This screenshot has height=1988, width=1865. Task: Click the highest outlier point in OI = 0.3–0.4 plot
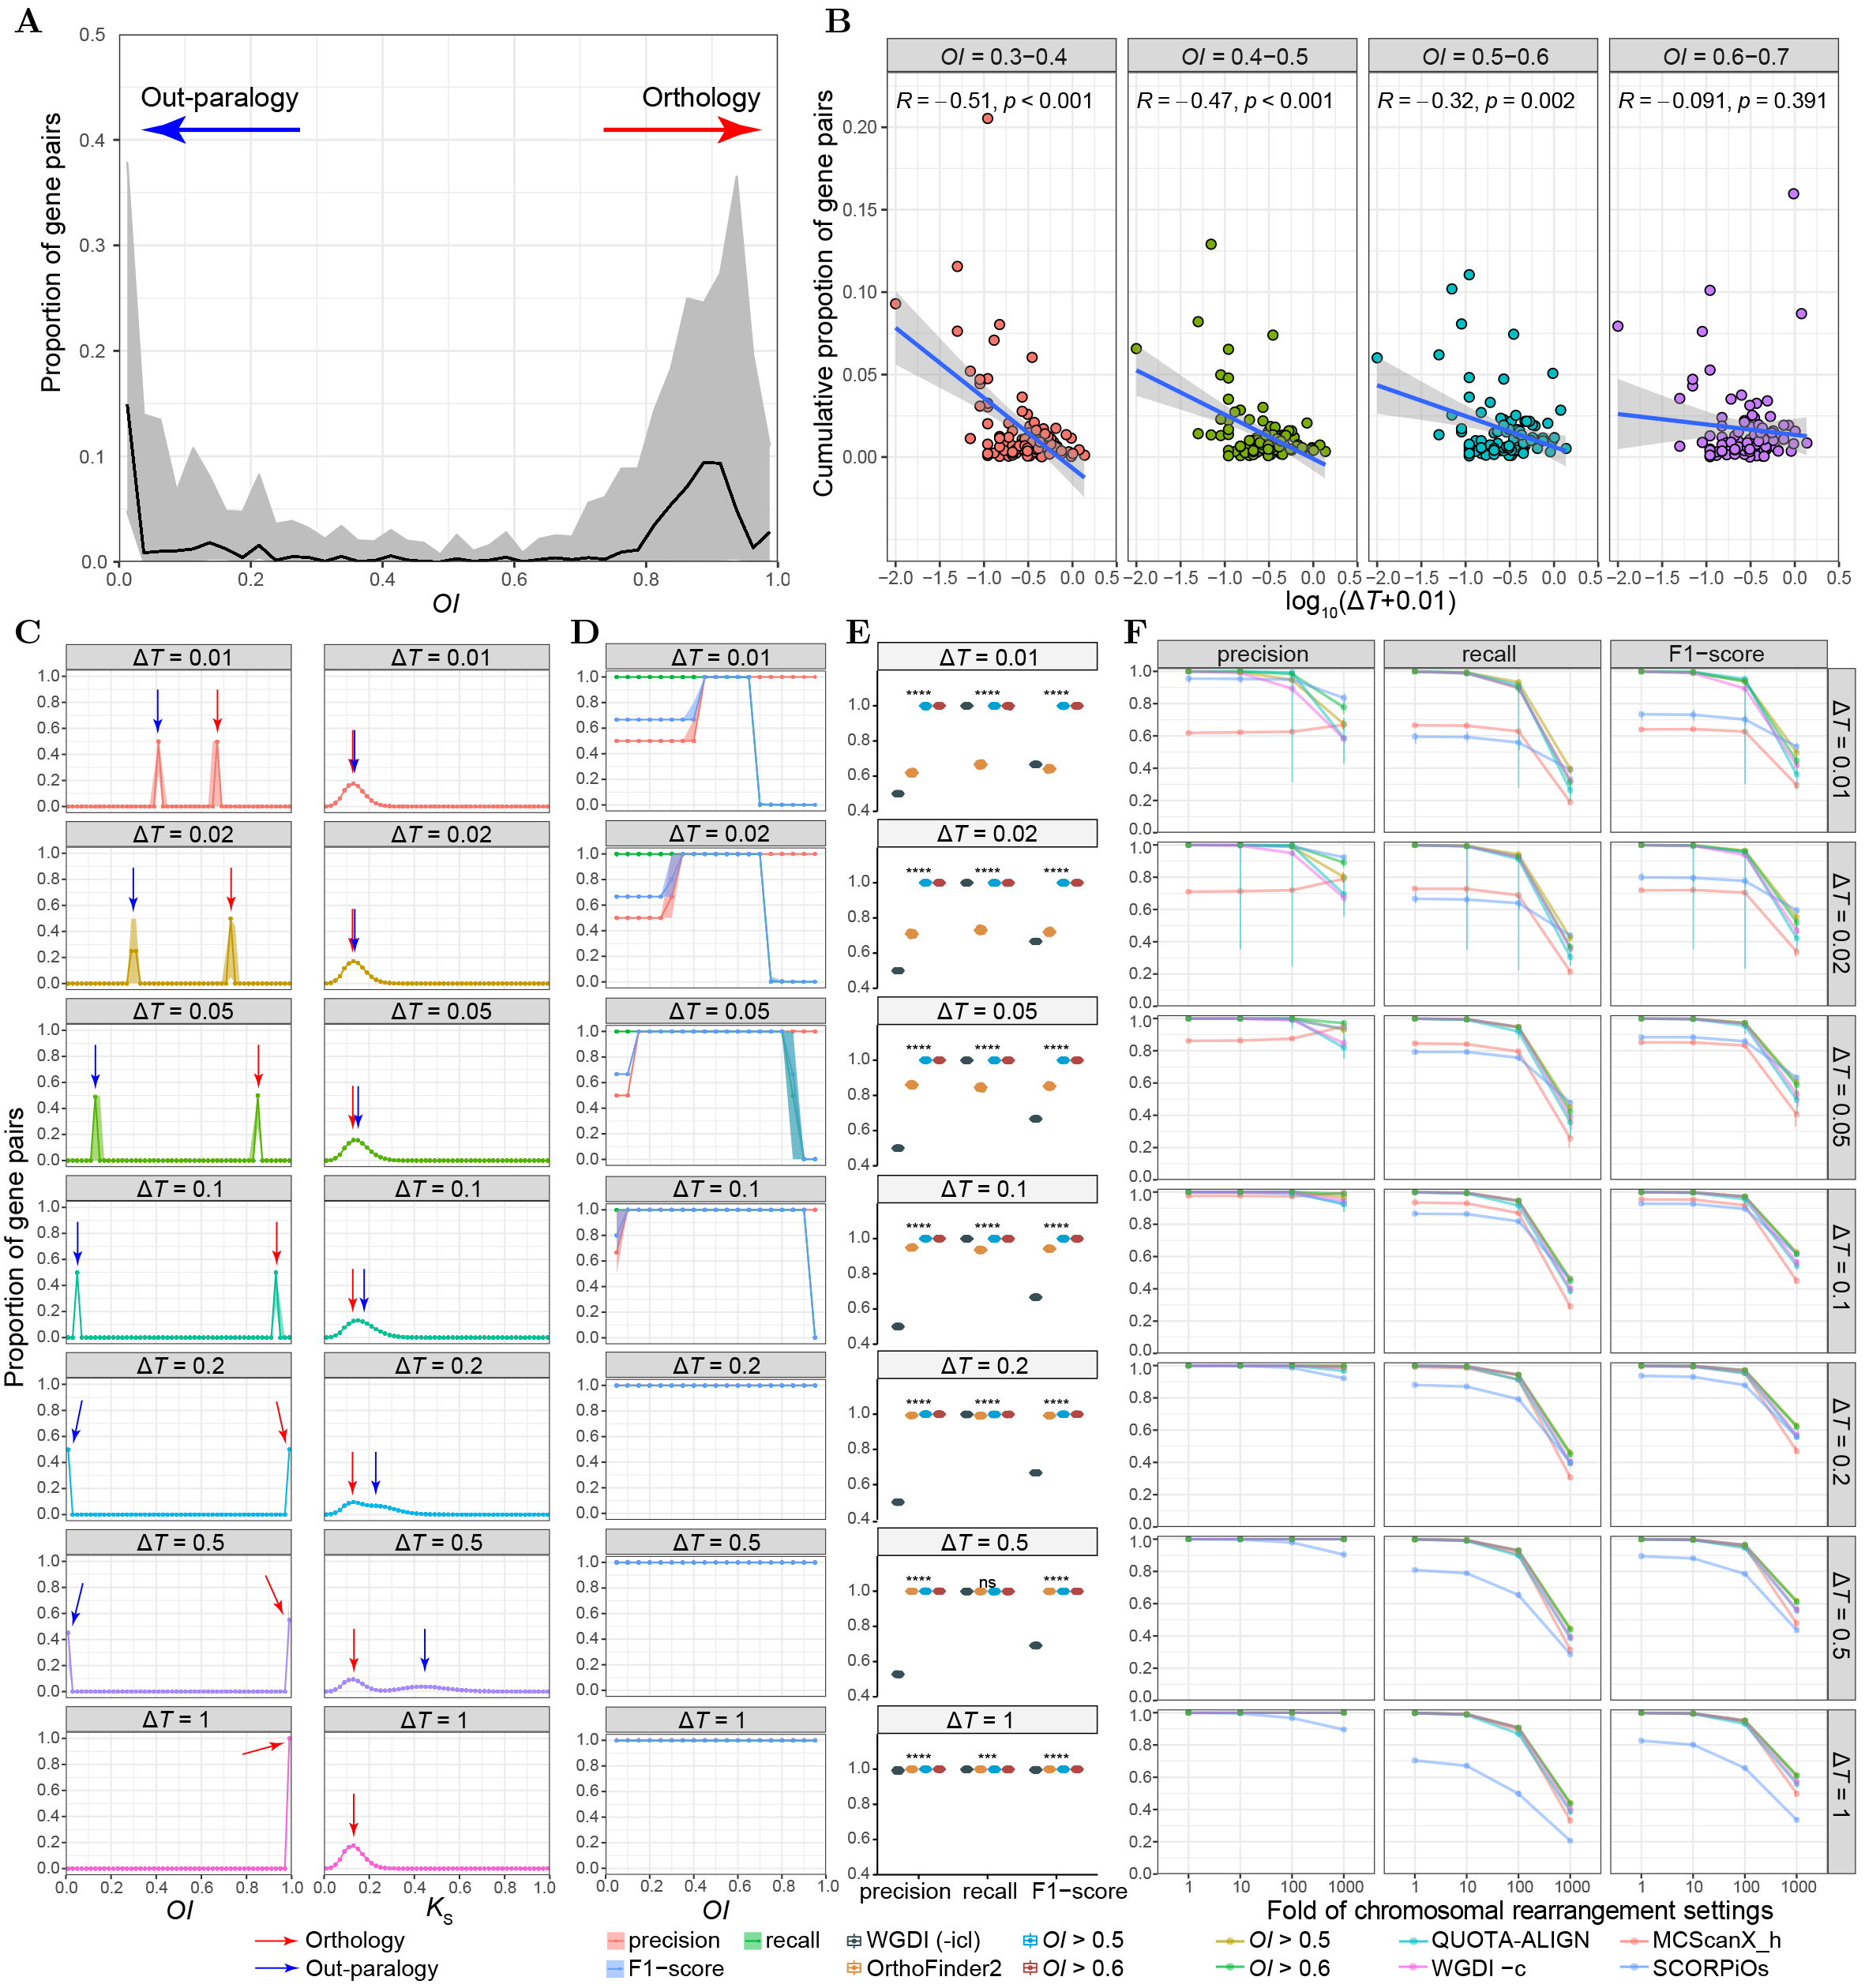pyautogui.click(x=988, y=118)
